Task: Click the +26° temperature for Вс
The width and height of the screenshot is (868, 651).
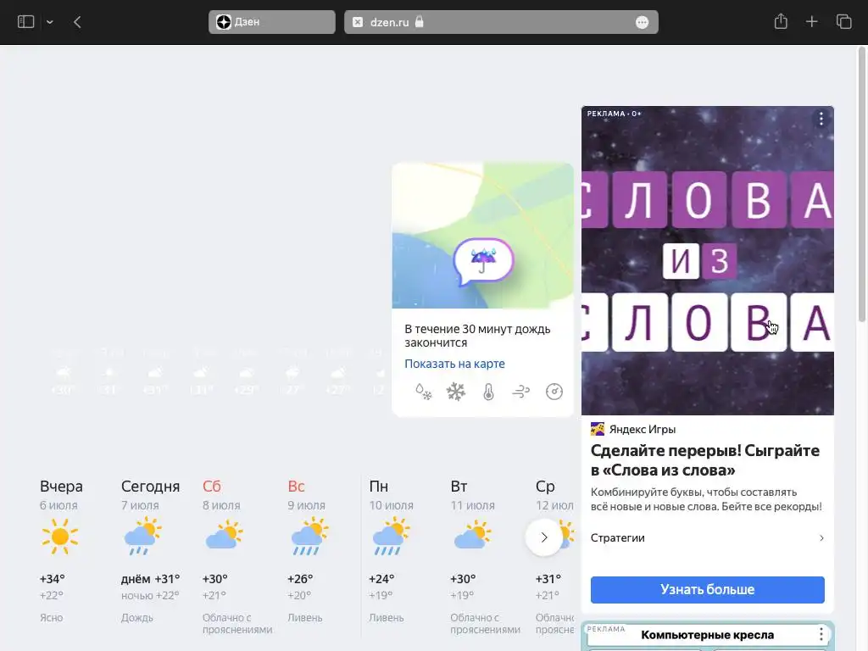Action: pyautogui.click(x=300, y=579)
